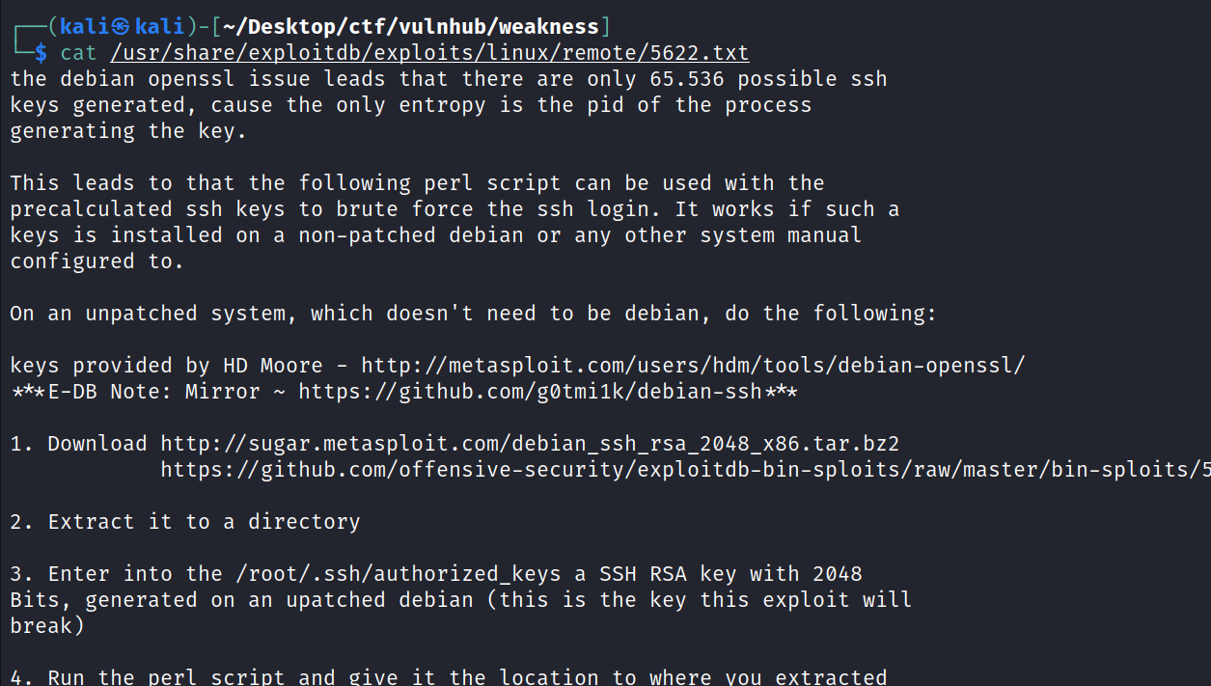Click the underlined 5622.txt file path
The width and height of the screenshot is (1211, 686).
(x=429, y=52)
